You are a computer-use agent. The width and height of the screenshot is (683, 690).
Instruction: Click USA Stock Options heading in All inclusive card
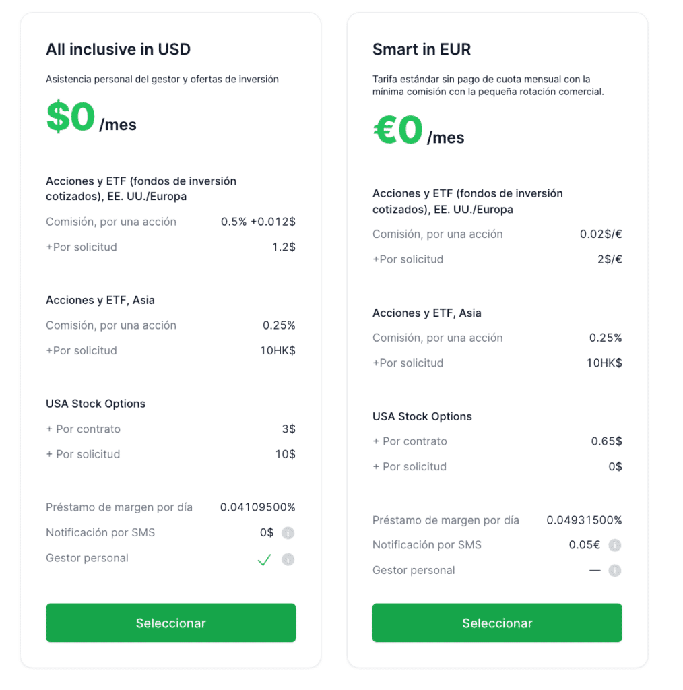click(96, 404)
